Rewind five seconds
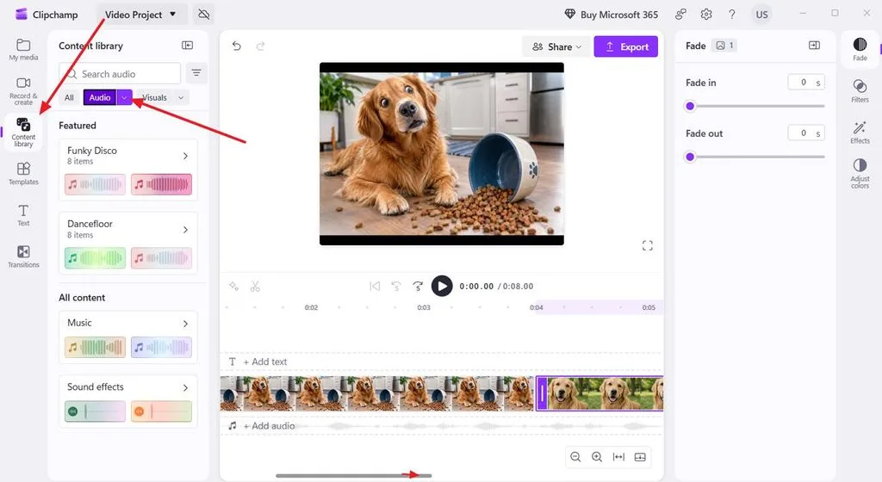 pos(396,287)
